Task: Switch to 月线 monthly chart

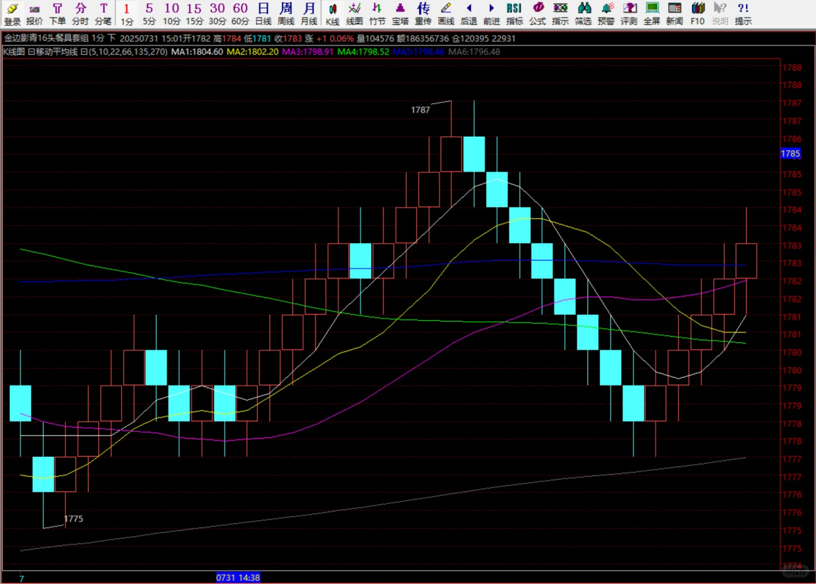Action: coord(309,14)
